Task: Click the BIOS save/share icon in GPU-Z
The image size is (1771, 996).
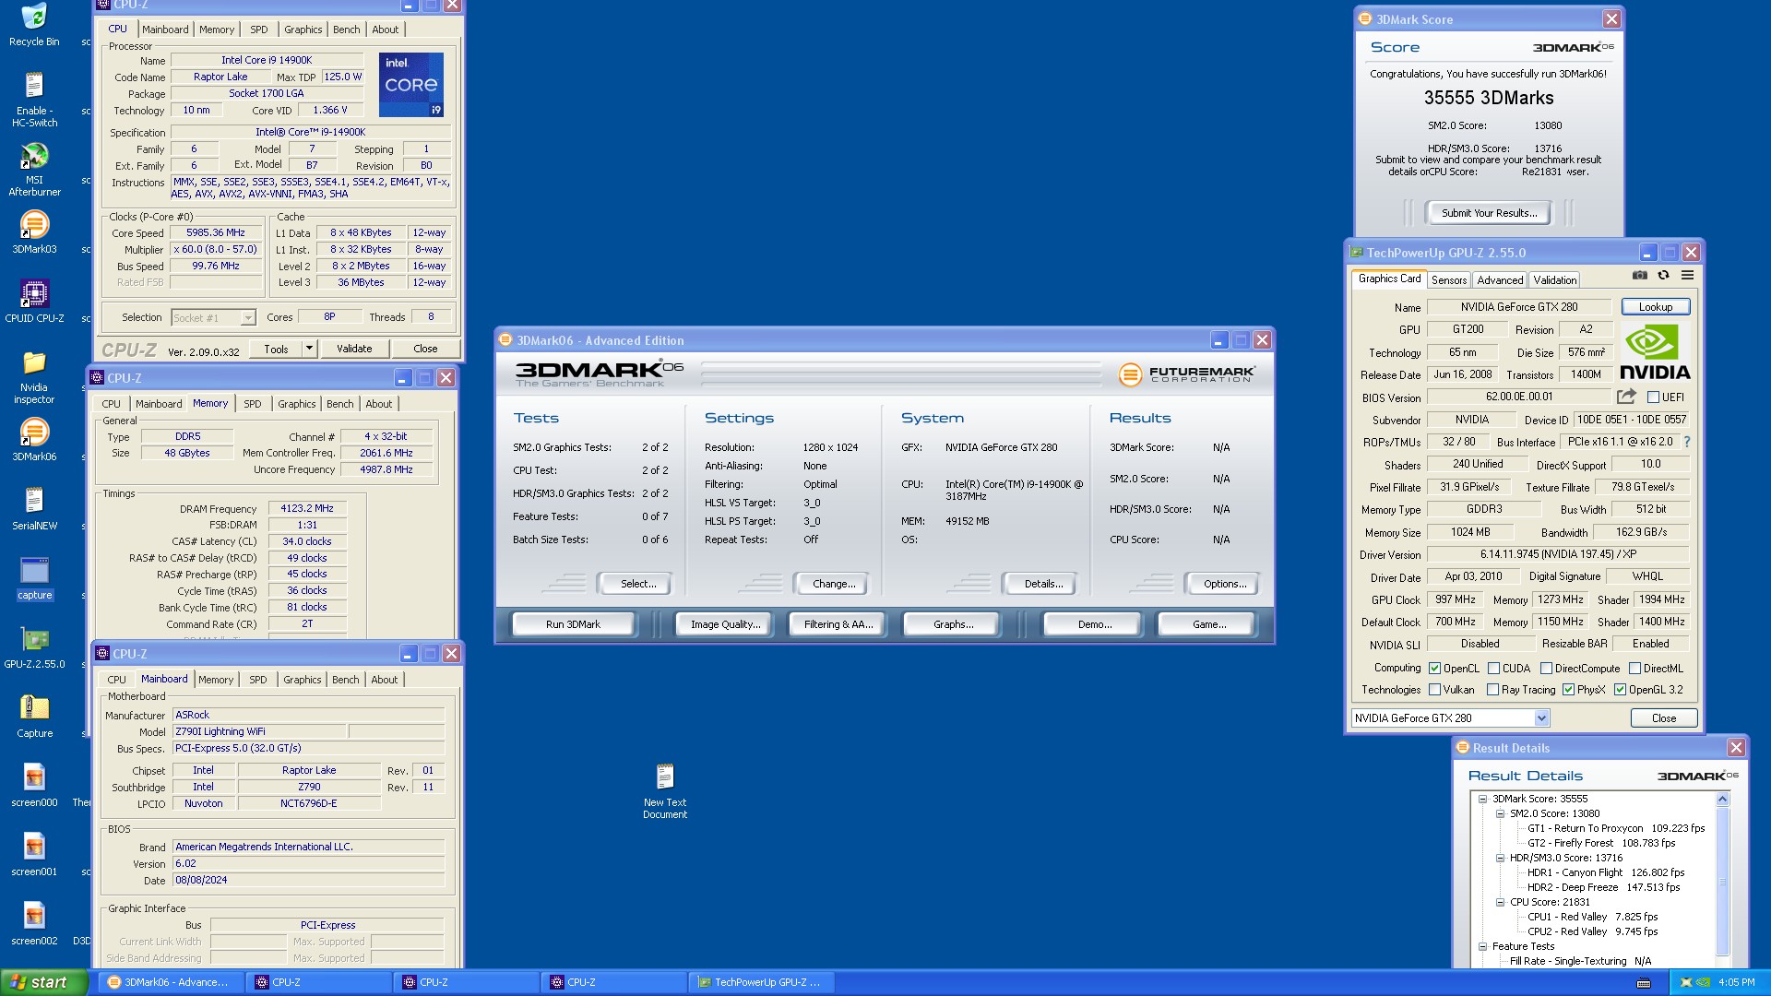Action: (1626, 397)
